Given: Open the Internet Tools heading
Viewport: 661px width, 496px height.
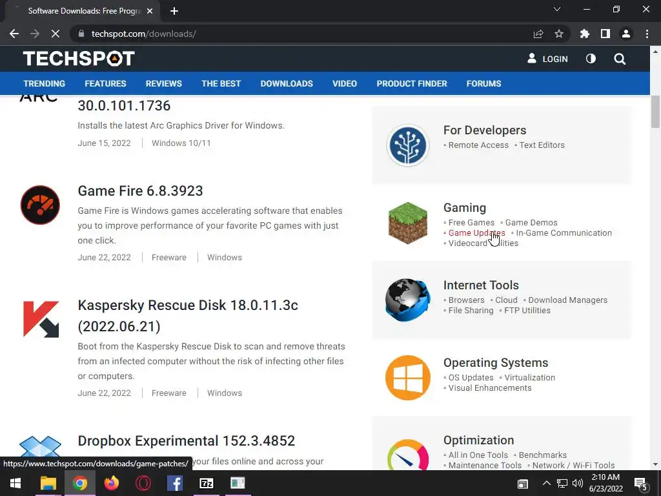Looking at the screenshot, I should point(481,285).
